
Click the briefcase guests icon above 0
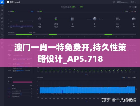pyautogui.click(x=134, y=19)
